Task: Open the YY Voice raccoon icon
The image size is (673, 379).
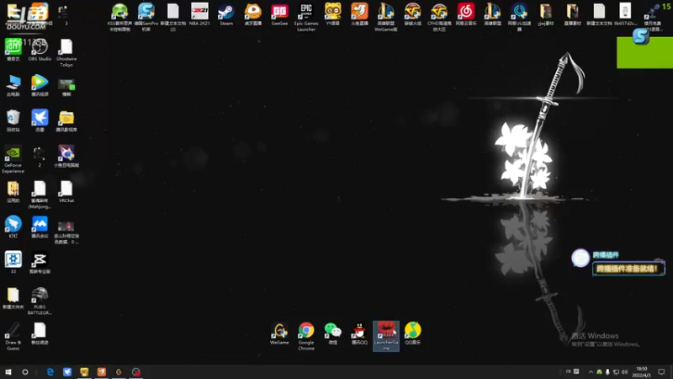Action: pyautogui.click(x=332, y=14)
